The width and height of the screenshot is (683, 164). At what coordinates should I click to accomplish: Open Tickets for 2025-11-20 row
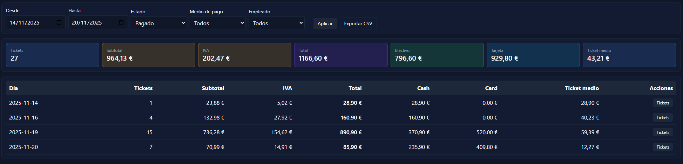663,147
